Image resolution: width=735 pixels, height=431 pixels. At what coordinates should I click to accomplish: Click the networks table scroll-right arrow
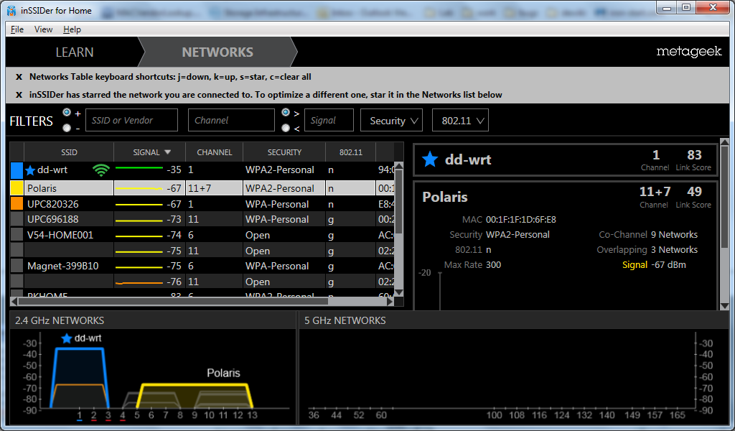(x=390, y=301)
